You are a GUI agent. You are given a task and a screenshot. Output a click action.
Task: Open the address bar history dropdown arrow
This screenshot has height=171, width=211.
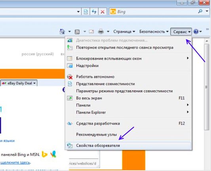coord(78,12)
